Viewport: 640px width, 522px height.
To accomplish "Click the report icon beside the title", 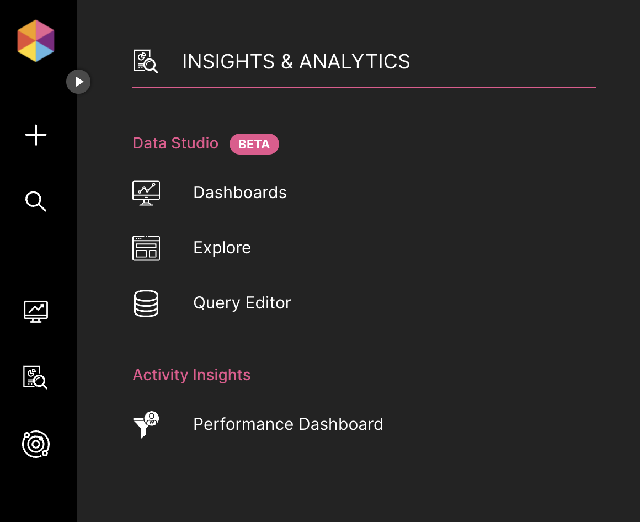I will click(x=145, y=61).
